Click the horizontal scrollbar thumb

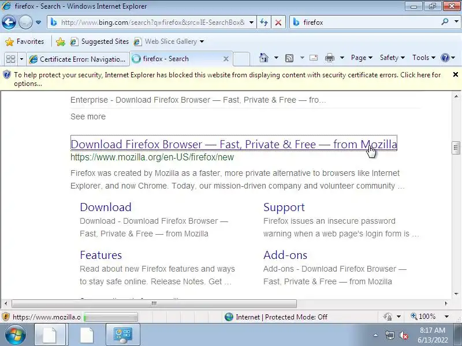154,303
